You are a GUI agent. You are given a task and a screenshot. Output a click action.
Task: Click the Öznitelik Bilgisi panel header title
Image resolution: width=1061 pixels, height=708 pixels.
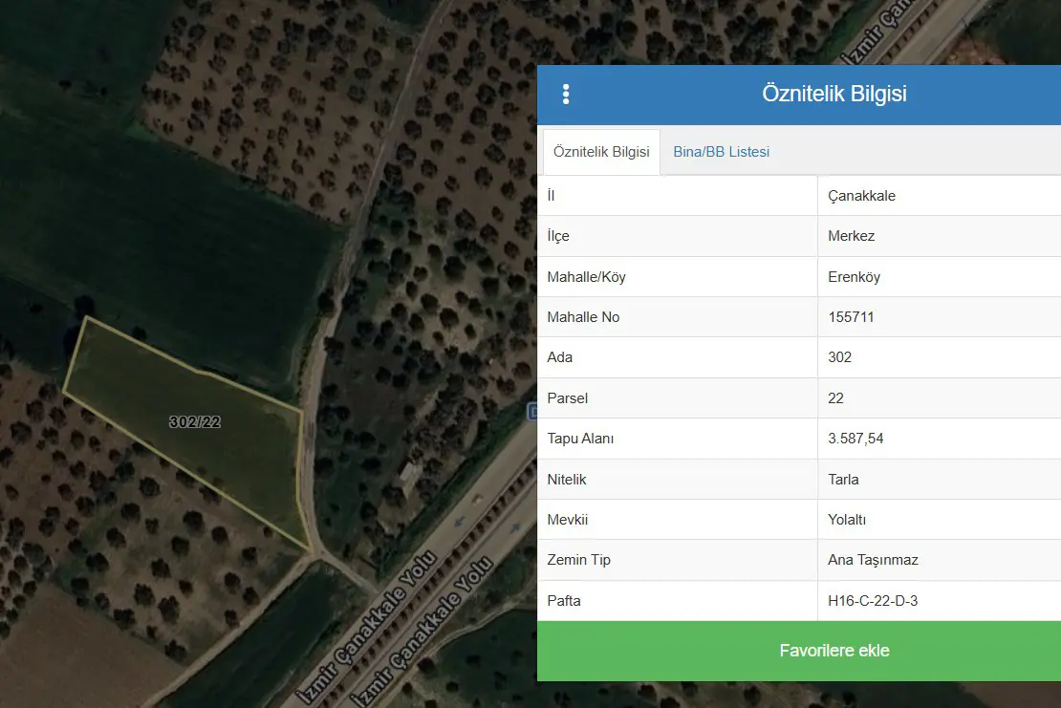coord(834,94)
